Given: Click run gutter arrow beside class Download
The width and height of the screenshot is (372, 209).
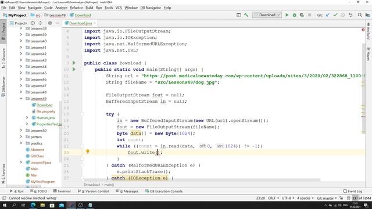Looking at the screenshot, I should pos(74,63).
